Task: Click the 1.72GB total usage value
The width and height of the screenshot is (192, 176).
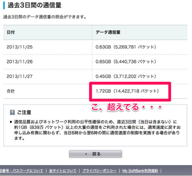Action: point(127,91)
